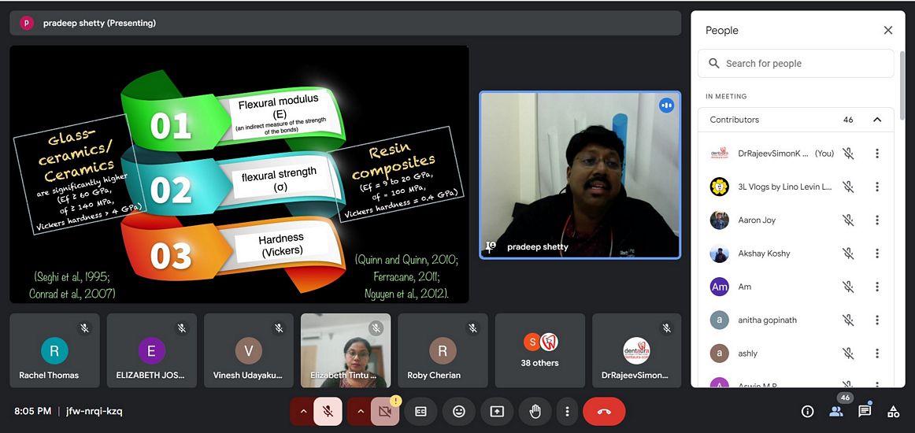Click the ashly avatar
Viewport: 915px width, 433px height.
click(x=720, y=353)
